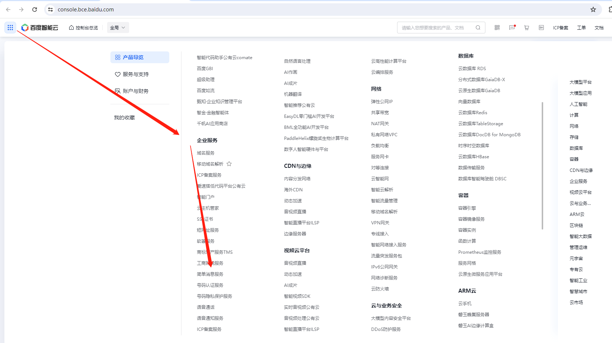This screenshot has height=343, width=612.
Task: Open the shopping cart icon
Action: coord(527,28)
